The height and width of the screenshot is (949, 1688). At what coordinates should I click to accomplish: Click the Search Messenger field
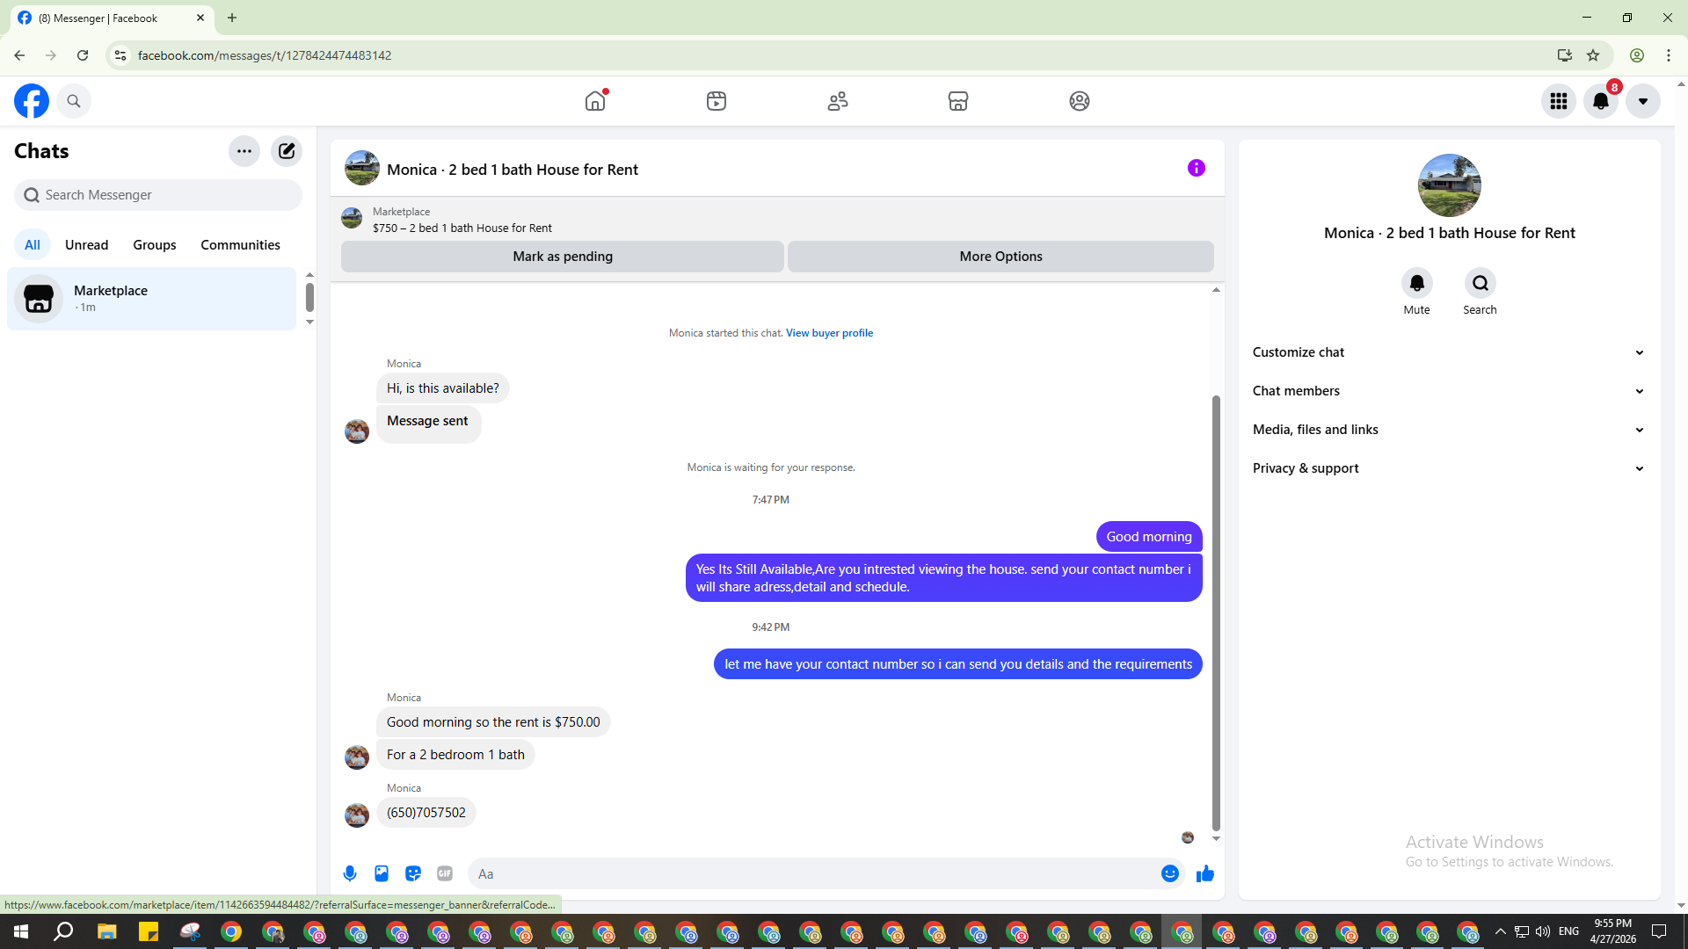point(158,195)
